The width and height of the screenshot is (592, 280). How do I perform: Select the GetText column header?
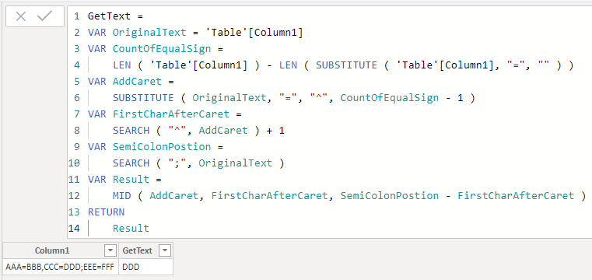coord(138,250)
